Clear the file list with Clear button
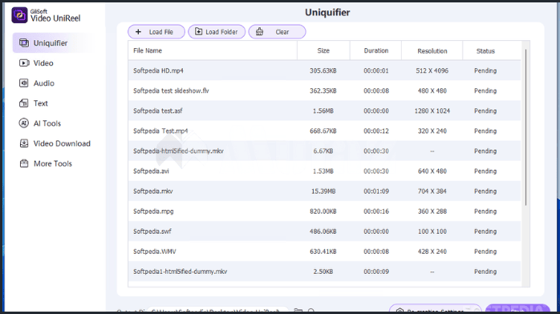This screenshot has height=314, width=560. (x=277, y=32)
